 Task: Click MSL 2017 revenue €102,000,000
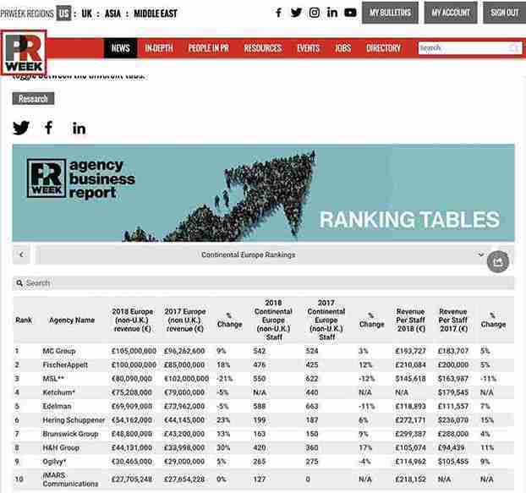(186, 379)
